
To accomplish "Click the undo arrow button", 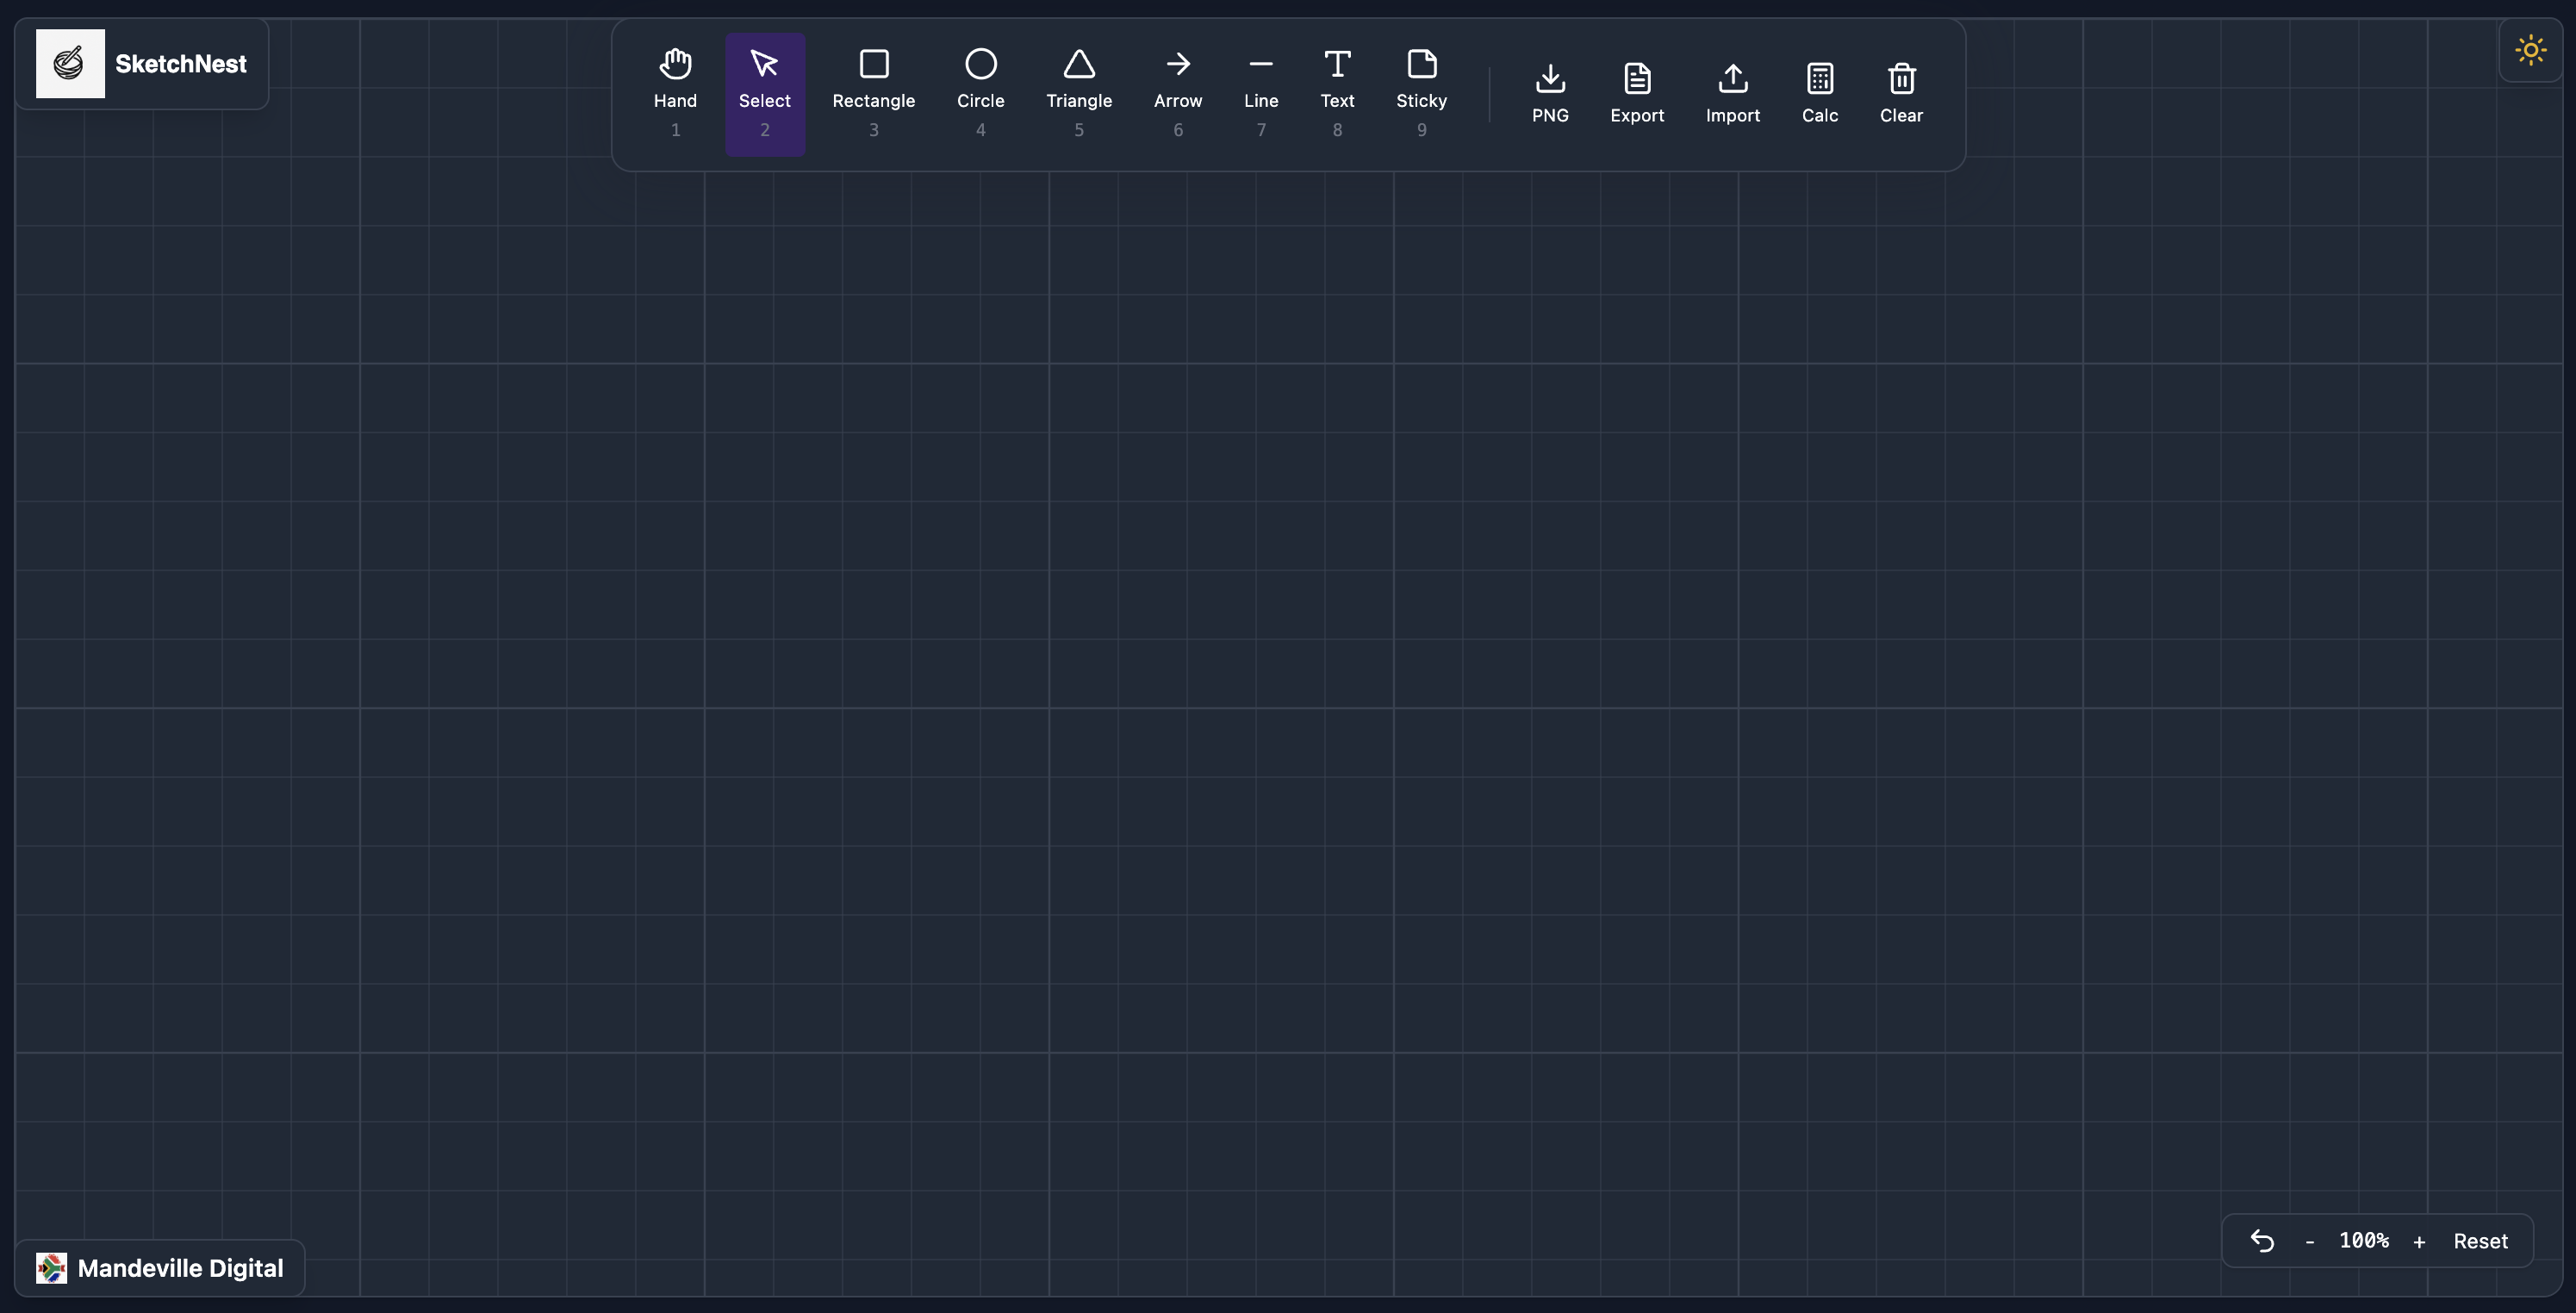I will coord(2262,1241).
